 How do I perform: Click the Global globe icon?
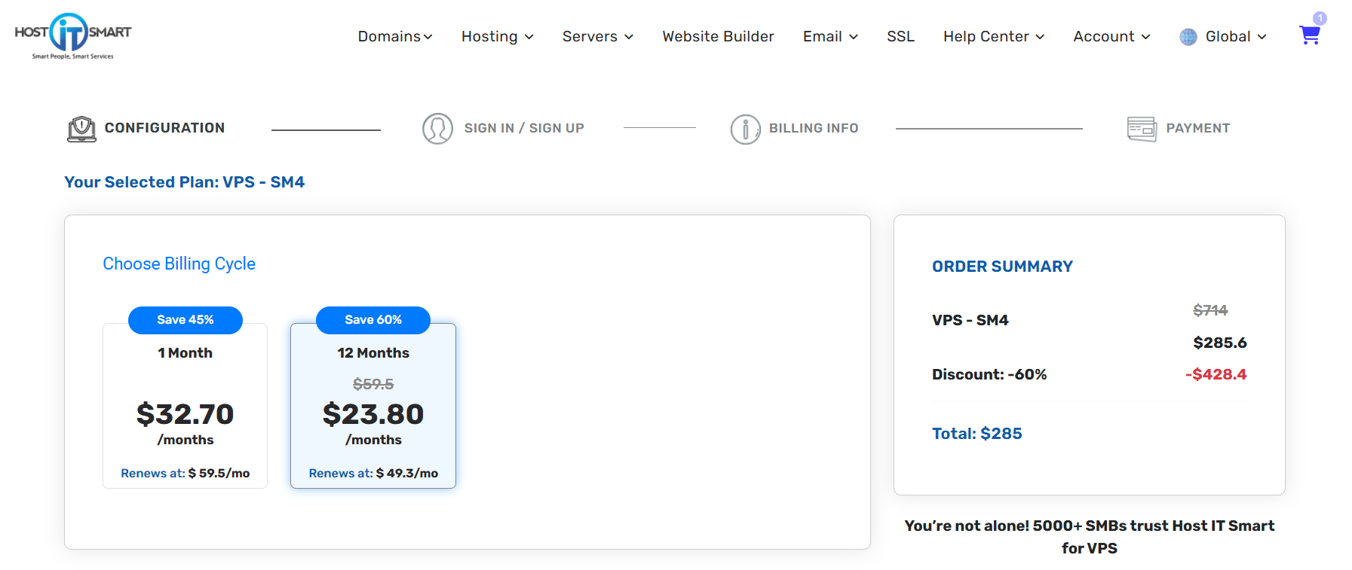pos(1188,37)
